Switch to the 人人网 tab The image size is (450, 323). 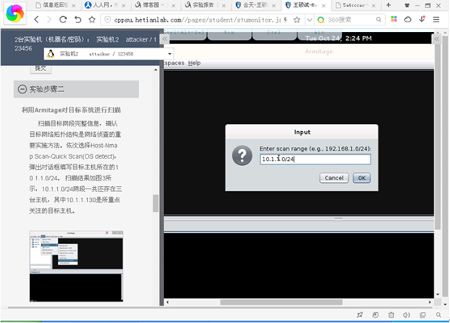pyautogui.click(x=105, y=5)
